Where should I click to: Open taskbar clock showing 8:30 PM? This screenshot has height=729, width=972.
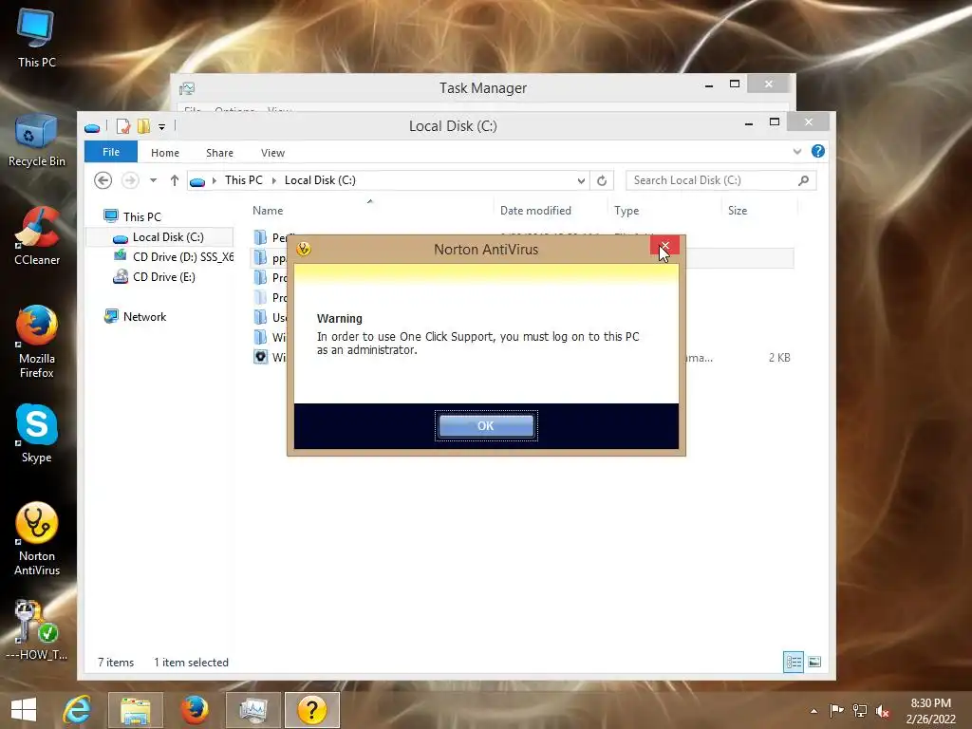[930, 711]
